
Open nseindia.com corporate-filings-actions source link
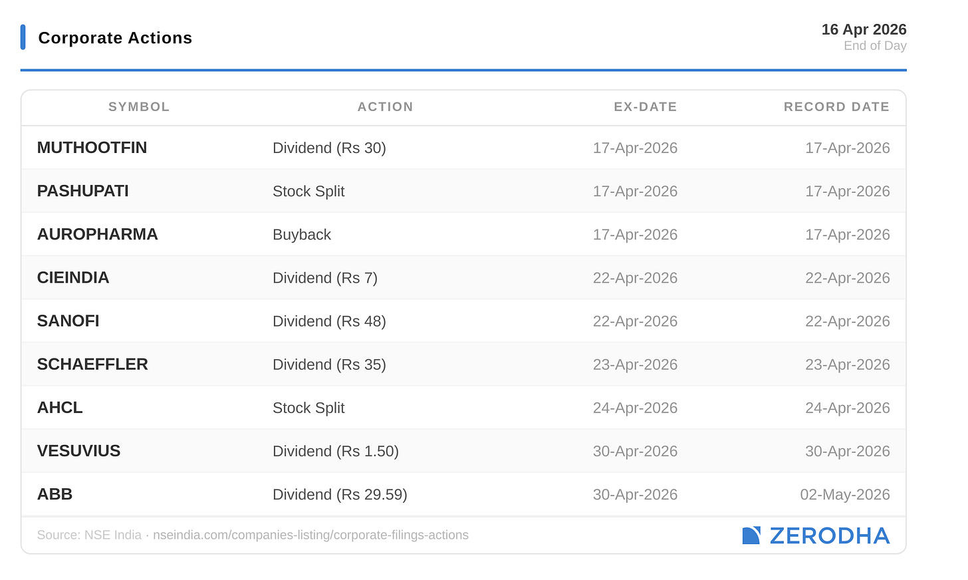(310, 535)
